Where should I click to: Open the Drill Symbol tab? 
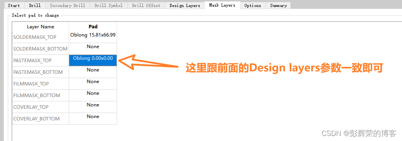pyautogui.click(x=109, y=5)
